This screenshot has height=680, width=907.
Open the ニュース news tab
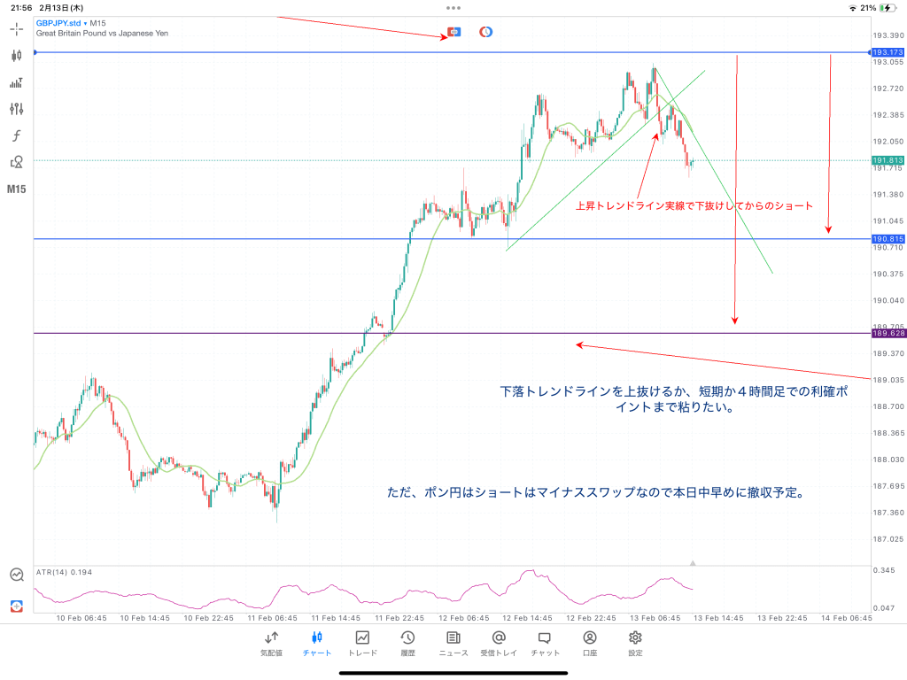tap(453, 643)
